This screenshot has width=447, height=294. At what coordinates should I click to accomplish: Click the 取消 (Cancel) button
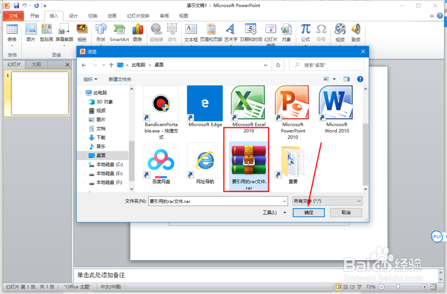point(346,213)
